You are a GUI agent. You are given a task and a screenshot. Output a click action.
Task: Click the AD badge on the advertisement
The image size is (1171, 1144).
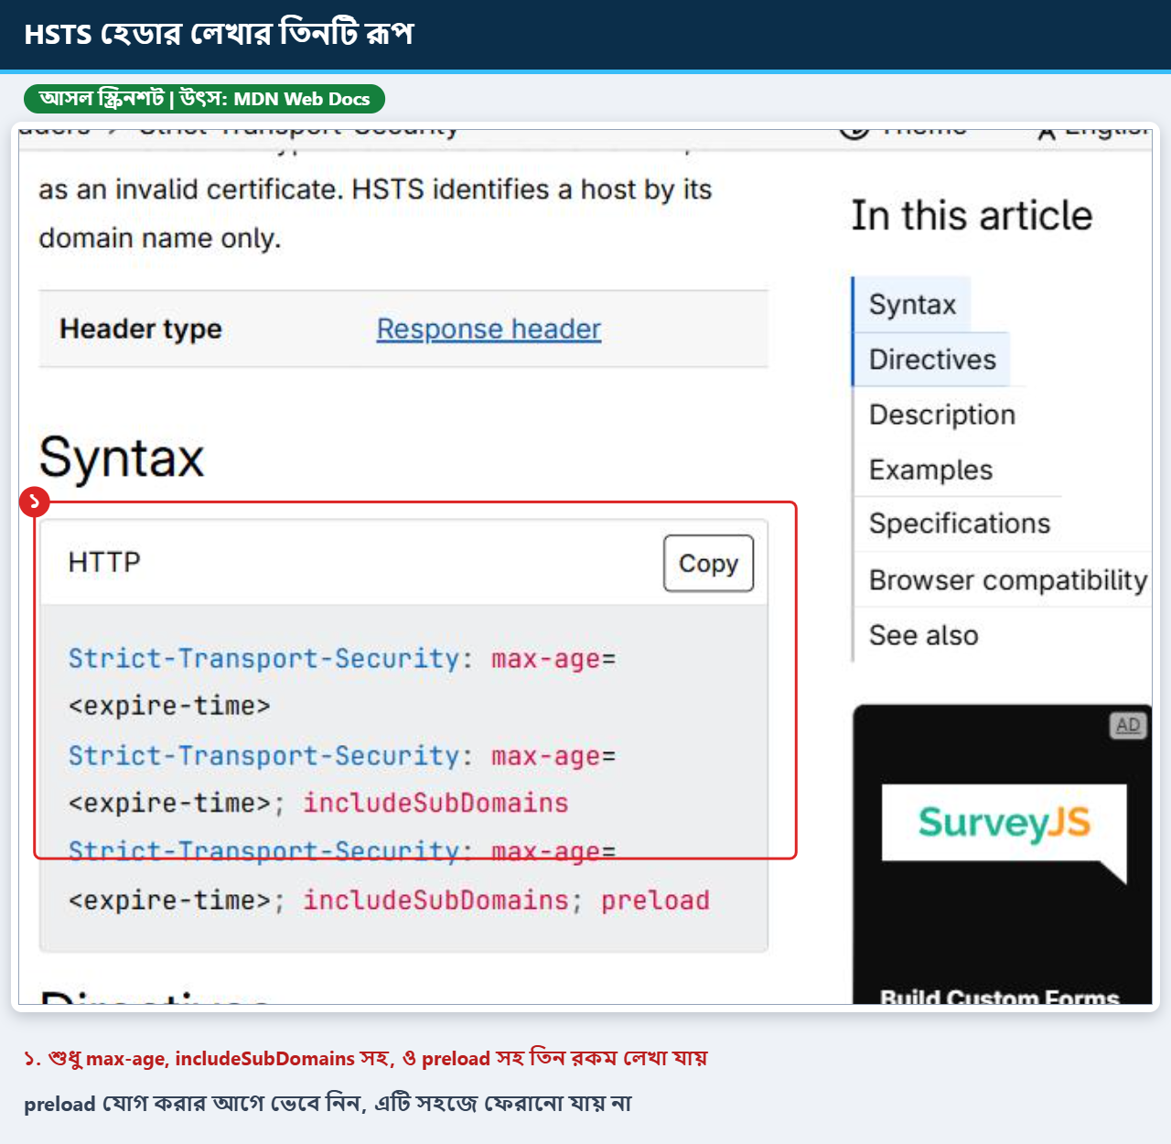(1128, 726)
